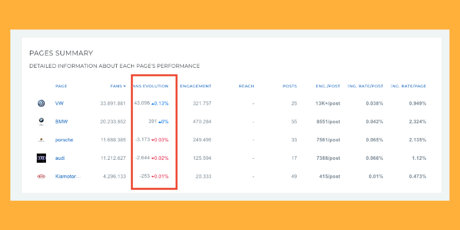Select porsche fans value 11.688.385
Viewport: 460px width, 230px height.
click(113, 140)
